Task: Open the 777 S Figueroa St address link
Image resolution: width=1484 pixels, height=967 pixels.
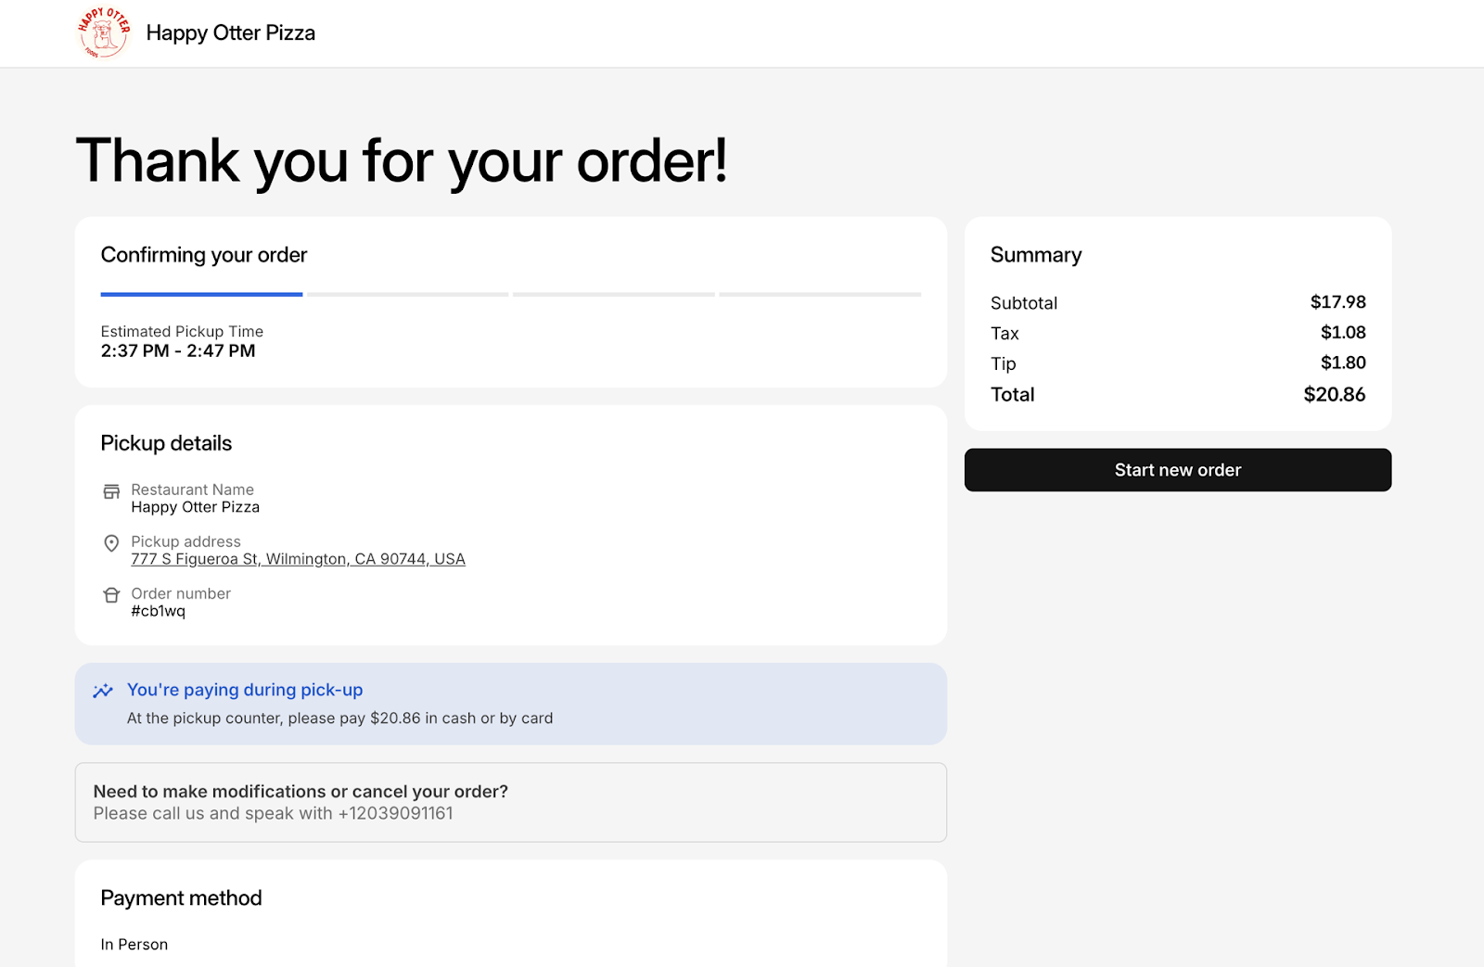Action: tap(298, 559)
